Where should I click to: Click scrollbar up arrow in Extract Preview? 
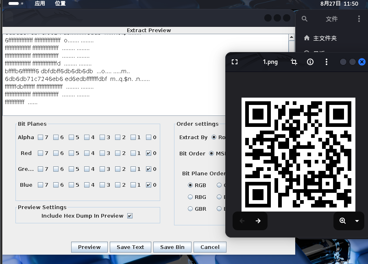292,37
